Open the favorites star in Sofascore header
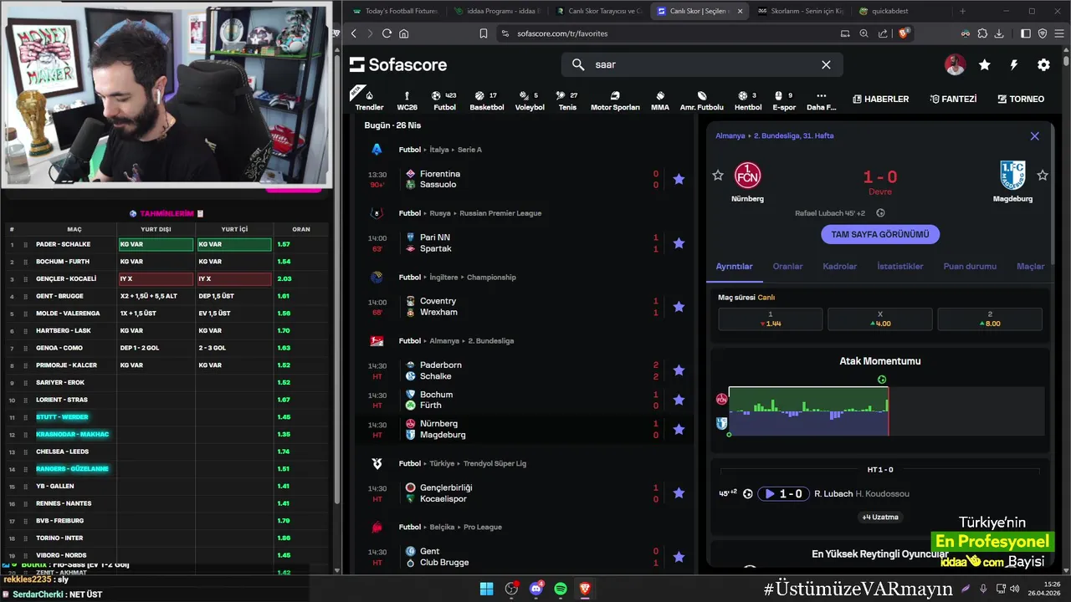Viewport: 1071px width, 602px height. coord(985,64)
